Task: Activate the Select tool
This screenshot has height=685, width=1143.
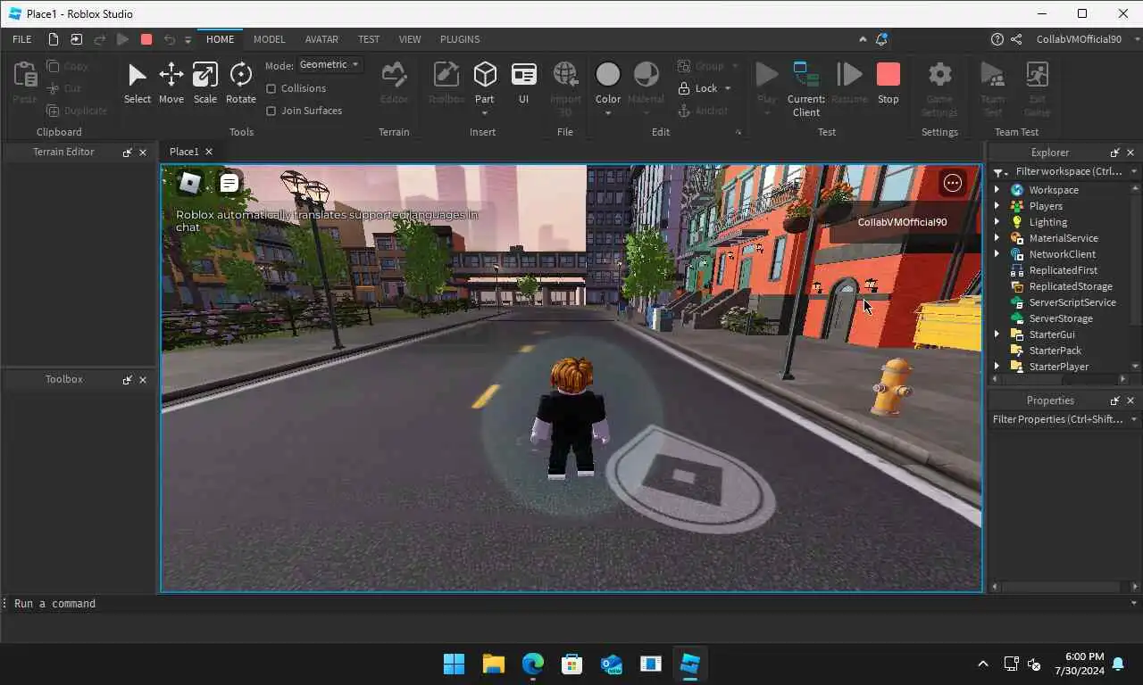Action: [x=137, y=84]
